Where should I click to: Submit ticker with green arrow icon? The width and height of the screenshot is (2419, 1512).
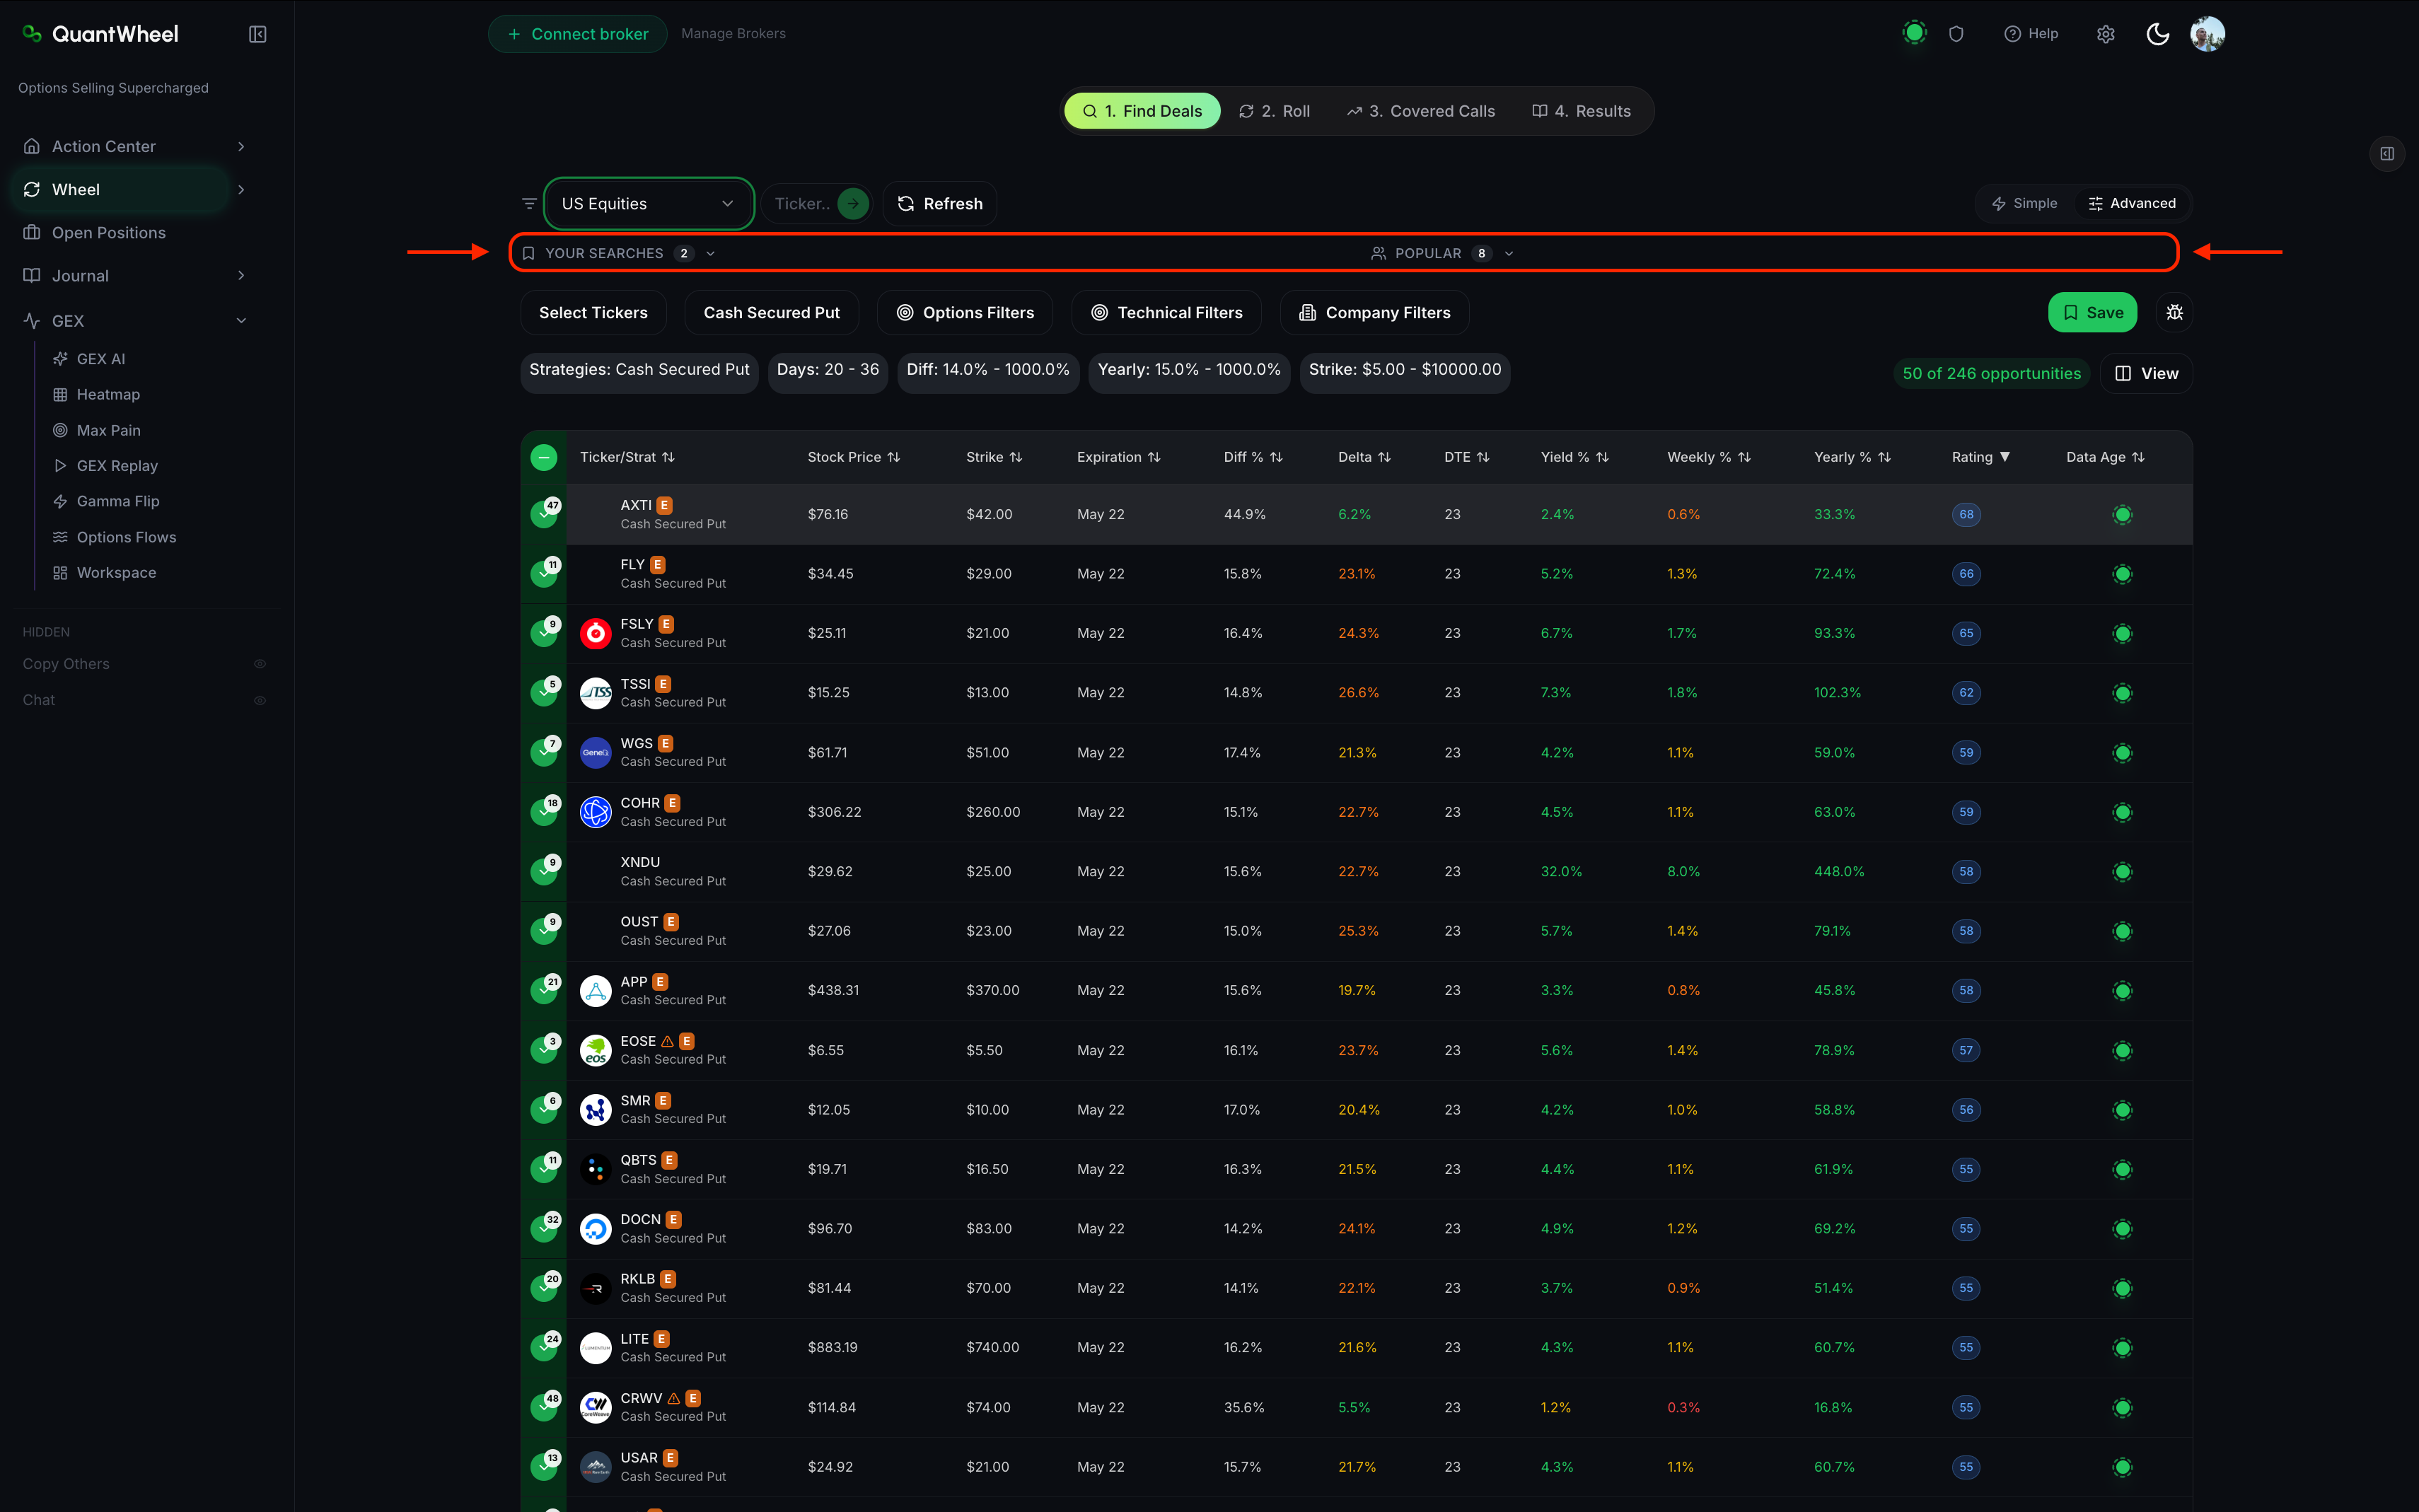[852, 204]
